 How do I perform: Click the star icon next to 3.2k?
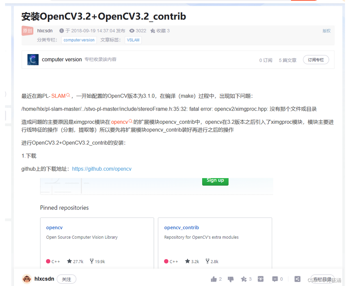(x=187, y=261)
